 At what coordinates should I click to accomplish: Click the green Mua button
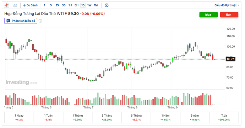pyautogui.click(x=208, y=15)
